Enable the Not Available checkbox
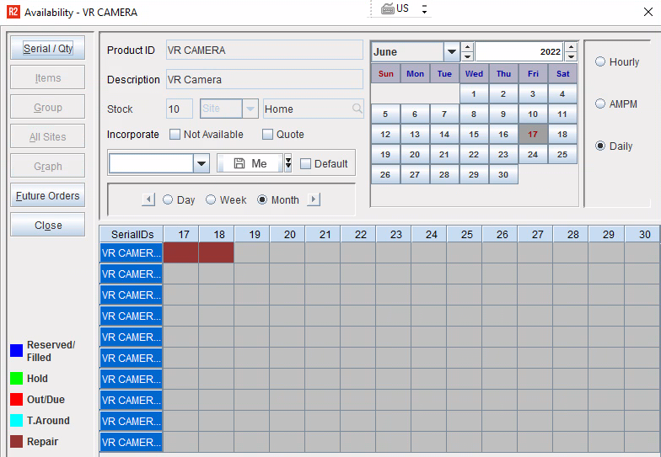The height and width of the screenshot is (457, 661). [175, 135]
